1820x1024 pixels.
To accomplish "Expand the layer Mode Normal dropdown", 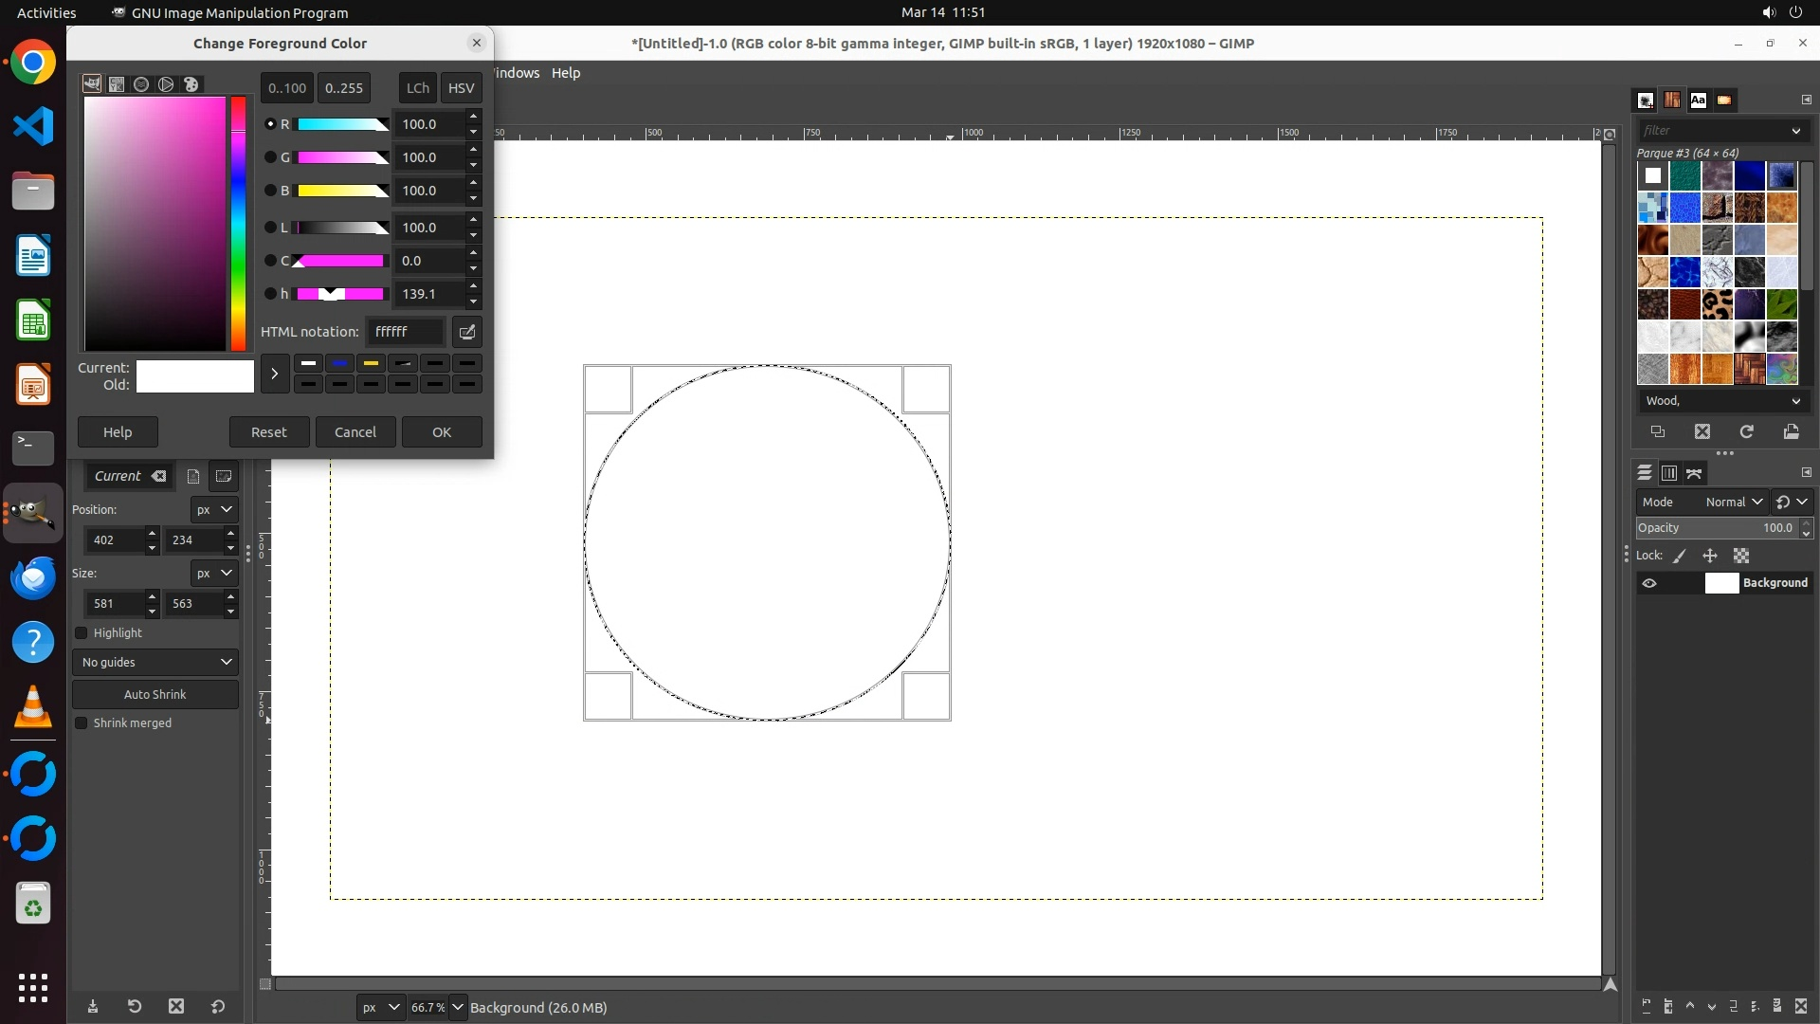I will click(x=1733, y=502).
